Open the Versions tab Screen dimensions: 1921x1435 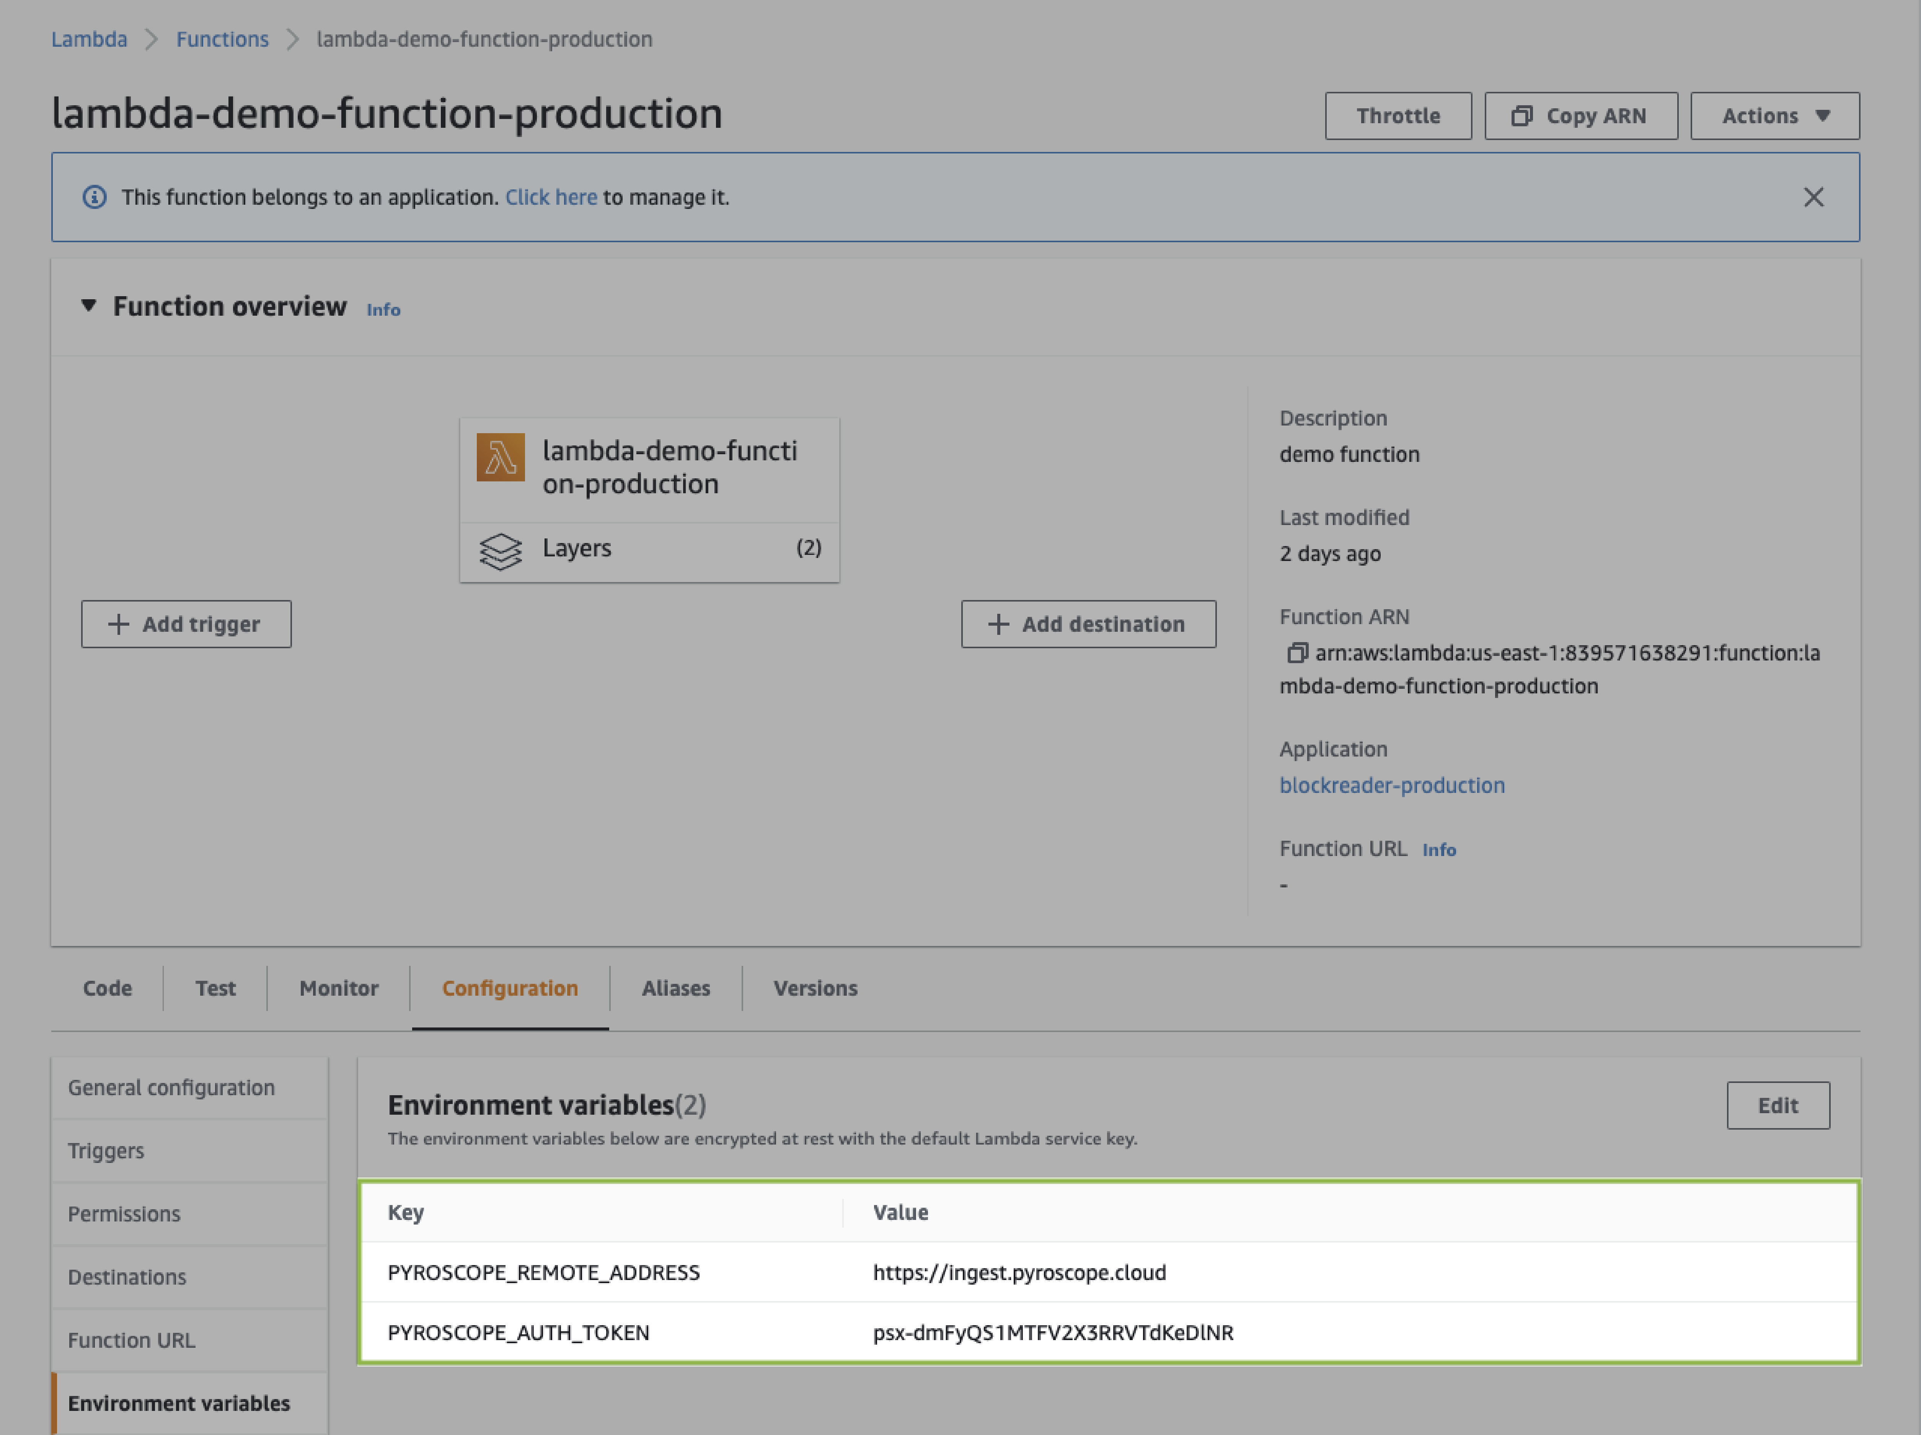click(x=815, y=988)
